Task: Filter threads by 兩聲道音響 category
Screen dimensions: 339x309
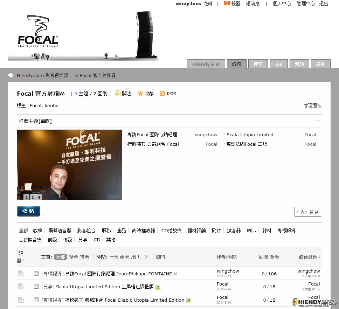Action: [60, 231]
